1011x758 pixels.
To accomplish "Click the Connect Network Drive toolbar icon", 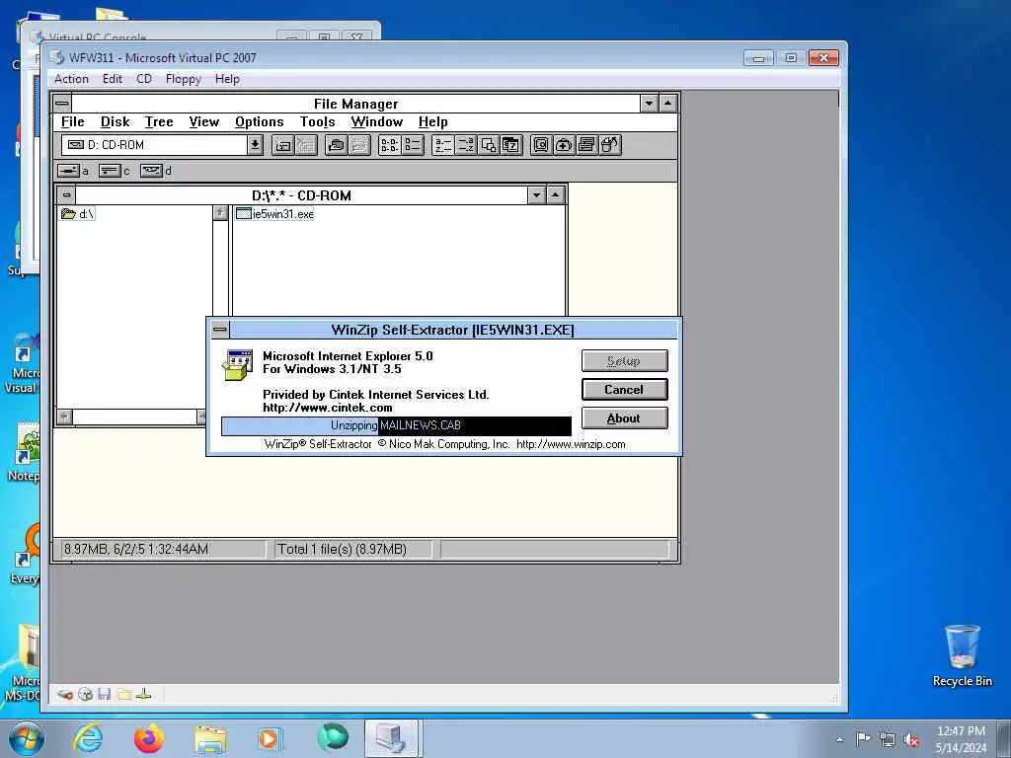I will click(x=283, y=145).
